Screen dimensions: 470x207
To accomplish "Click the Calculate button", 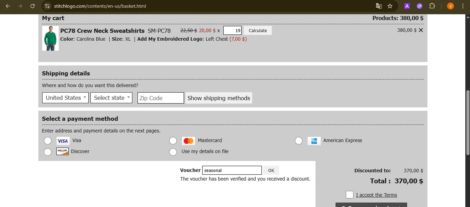I will (x=258, y=30).
